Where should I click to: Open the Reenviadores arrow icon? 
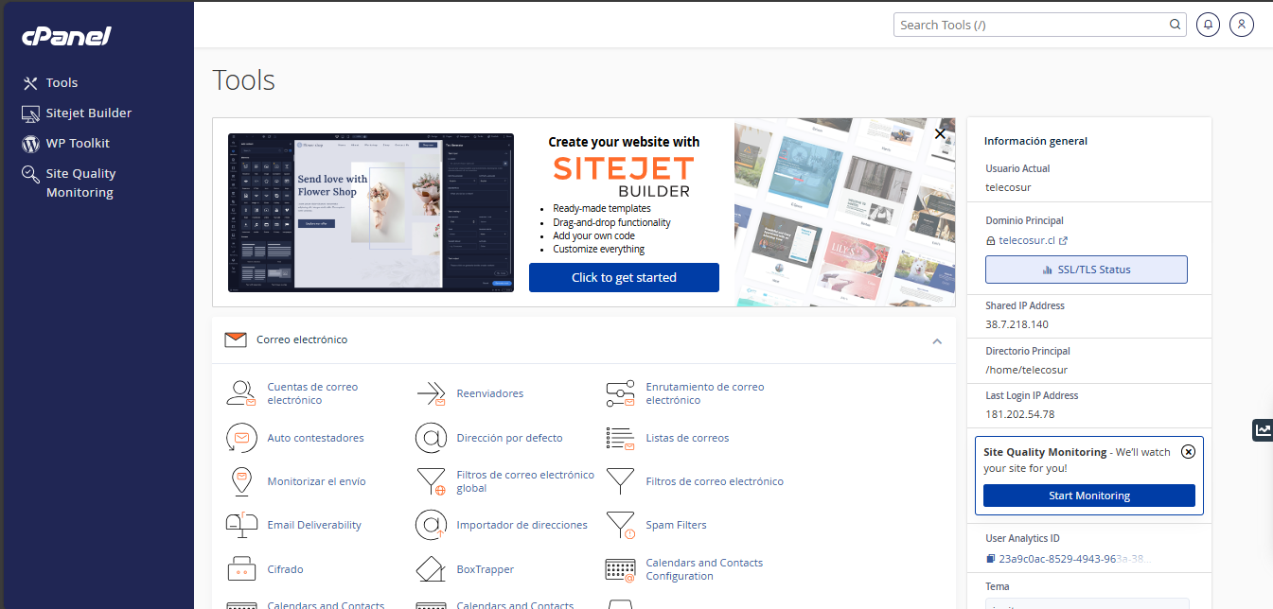pos(431,393)
